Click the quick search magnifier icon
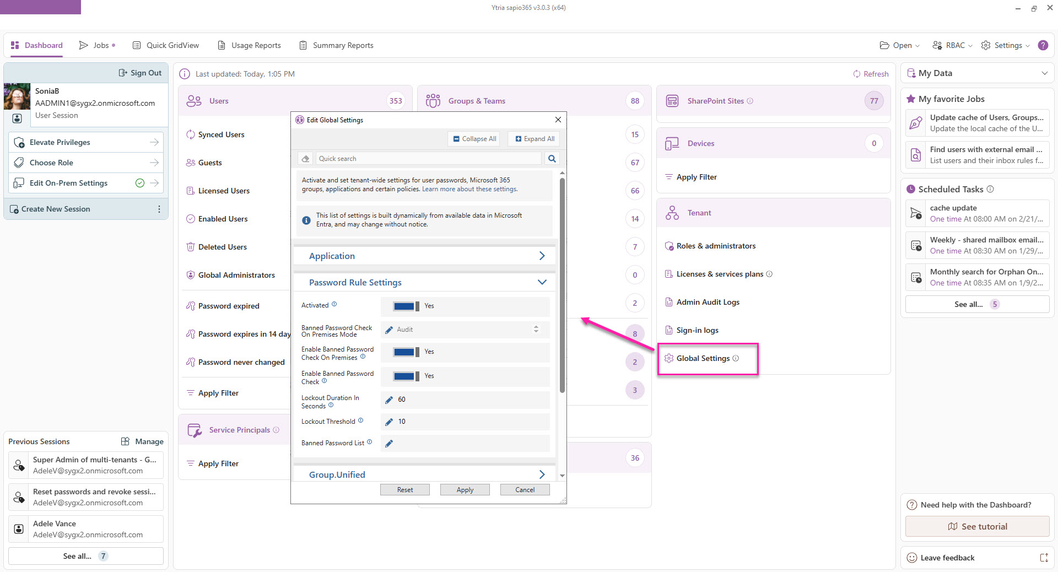Viewport: 1058px width, 572px height. (552, 159)
